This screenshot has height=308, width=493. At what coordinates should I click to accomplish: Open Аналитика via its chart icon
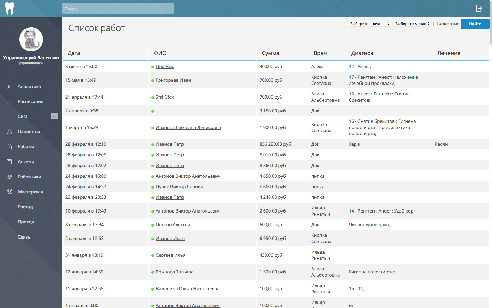[10, 86]
